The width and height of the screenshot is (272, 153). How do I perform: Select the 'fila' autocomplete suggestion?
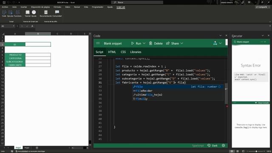tap(178, 87)
